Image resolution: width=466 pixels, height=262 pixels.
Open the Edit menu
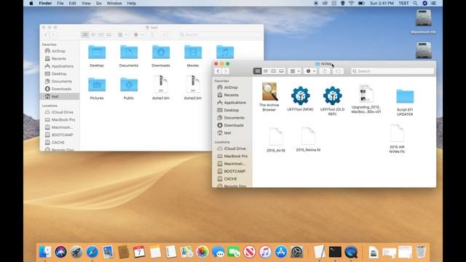tap(73, 3)
